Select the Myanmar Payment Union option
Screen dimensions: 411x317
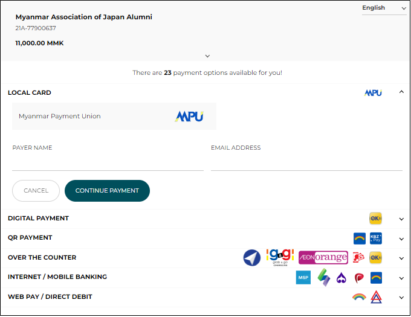pyautogui.click(x=114, y=116)
